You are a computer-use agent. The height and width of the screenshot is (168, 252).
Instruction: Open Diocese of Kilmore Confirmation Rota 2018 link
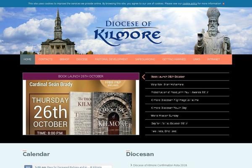pyautogui.click(x=160, y=165)
